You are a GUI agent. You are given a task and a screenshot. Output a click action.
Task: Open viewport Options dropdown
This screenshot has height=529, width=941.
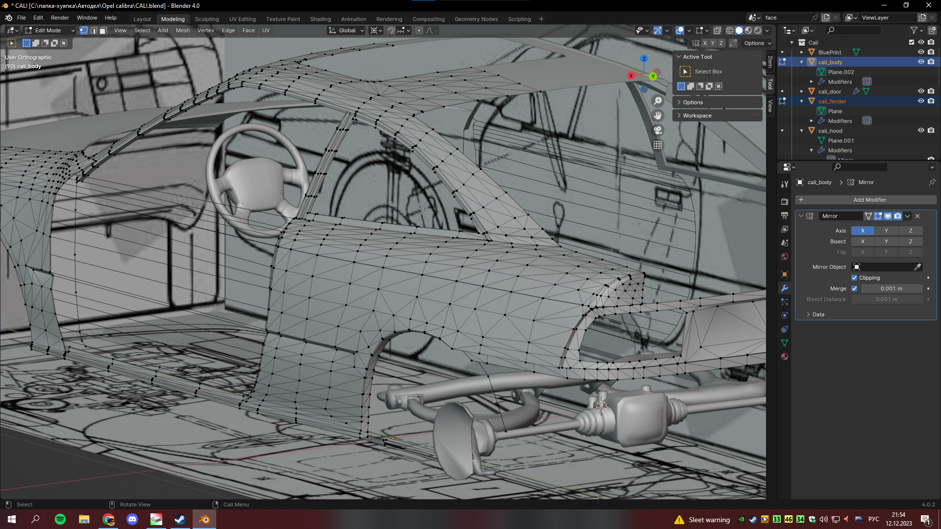pyautogui.click(x=757, y=43)
